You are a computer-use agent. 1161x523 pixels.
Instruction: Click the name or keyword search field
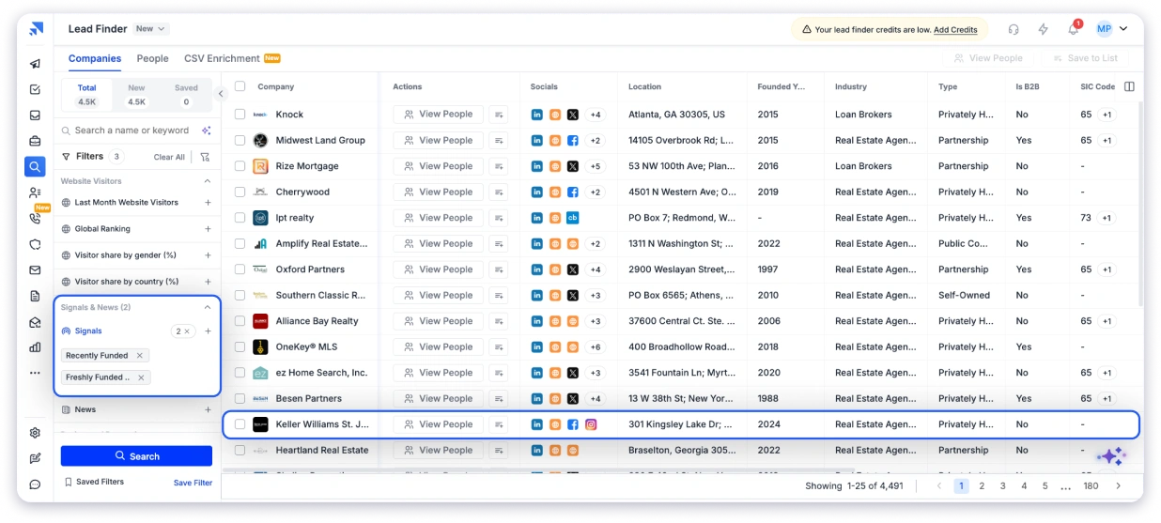(x=132, y=131)
